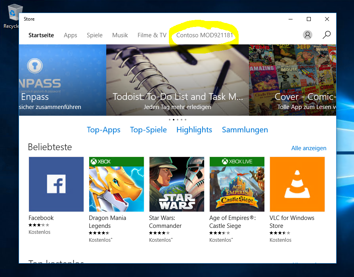Select the last carousel page dot
354x277 pixels.
tap(186, 120)
